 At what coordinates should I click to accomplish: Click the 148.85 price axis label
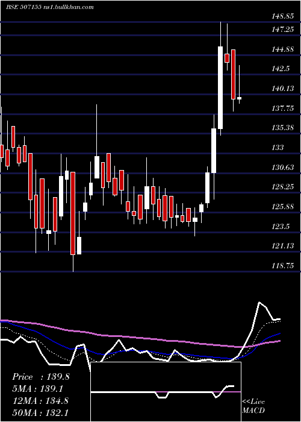(x=282, y=16)
